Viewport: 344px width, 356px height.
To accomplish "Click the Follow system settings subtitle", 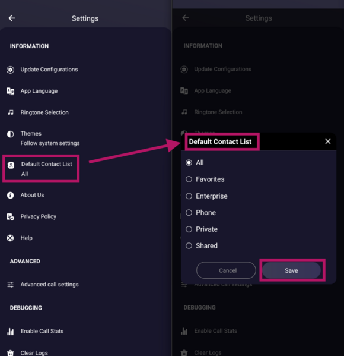I will pos(50,143).
